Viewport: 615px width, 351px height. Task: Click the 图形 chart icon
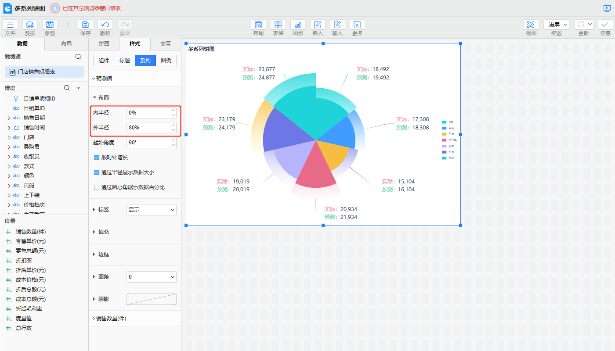point(298,25)
